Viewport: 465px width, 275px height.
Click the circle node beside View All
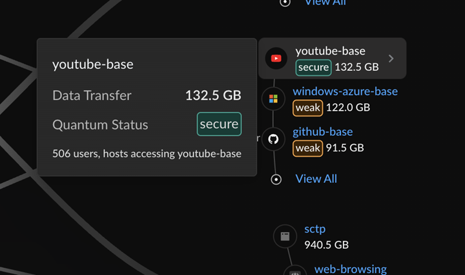[276, 179]
